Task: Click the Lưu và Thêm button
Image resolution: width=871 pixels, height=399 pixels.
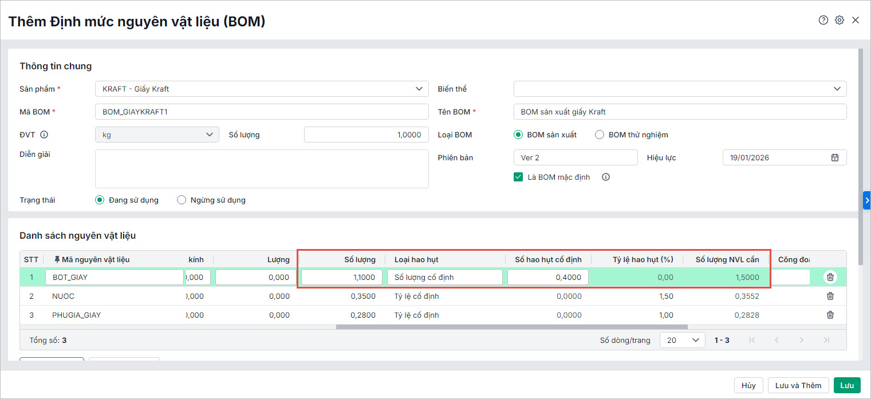Action: (x=798, y=385)
